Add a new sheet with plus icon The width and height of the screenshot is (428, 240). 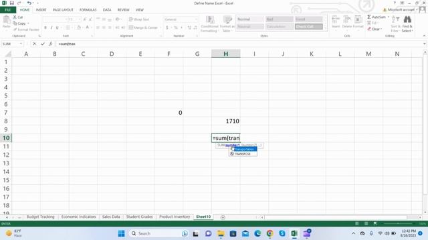coord(223,217)
